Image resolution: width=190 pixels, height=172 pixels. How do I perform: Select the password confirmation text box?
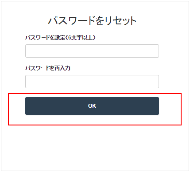92,82
